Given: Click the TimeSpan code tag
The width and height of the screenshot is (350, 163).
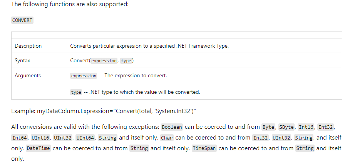Looking at the screenshot, I should click(204, 148).
